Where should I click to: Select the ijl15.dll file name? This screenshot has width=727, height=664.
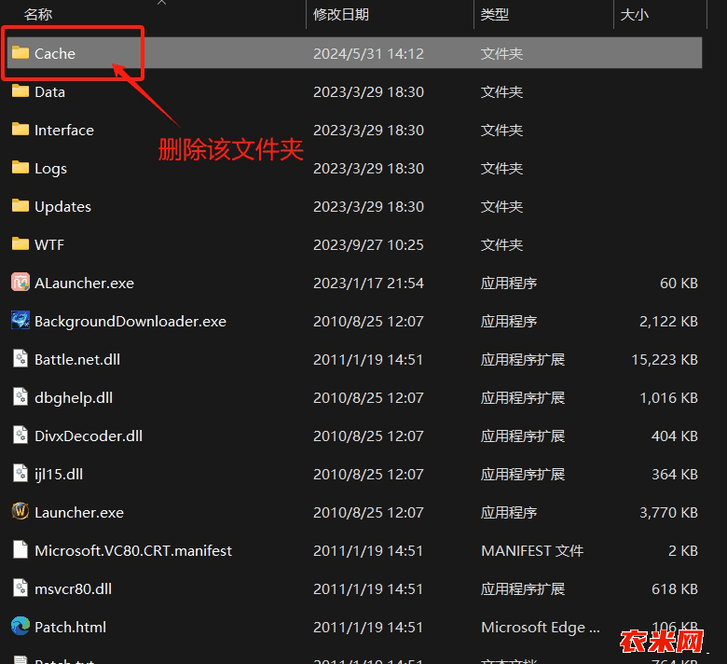coord(59,475)
